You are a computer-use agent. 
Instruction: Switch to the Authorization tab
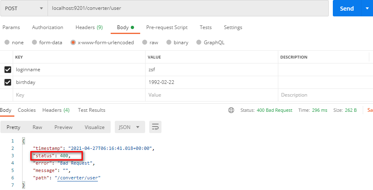click(48, 27)
